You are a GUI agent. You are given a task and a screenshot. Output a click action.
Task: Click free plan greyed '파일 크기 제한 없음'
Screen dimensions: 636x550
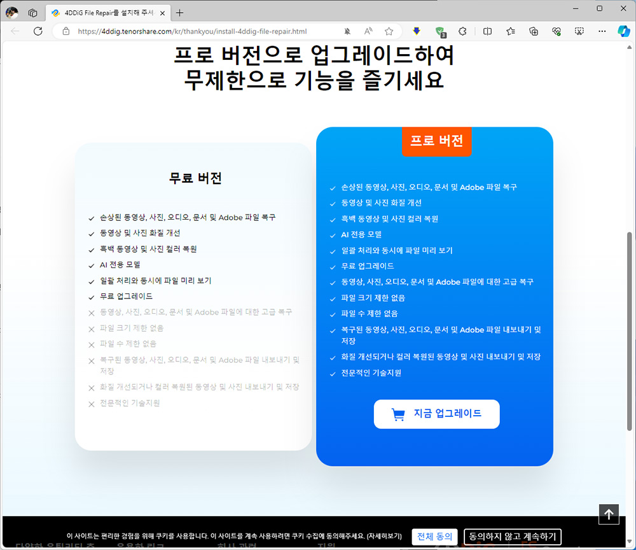132,328
